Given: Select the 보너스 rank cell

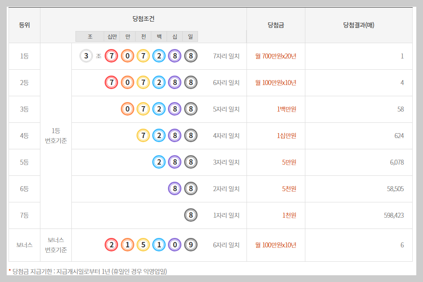Looking at the screenshot, I should [24, 245].
